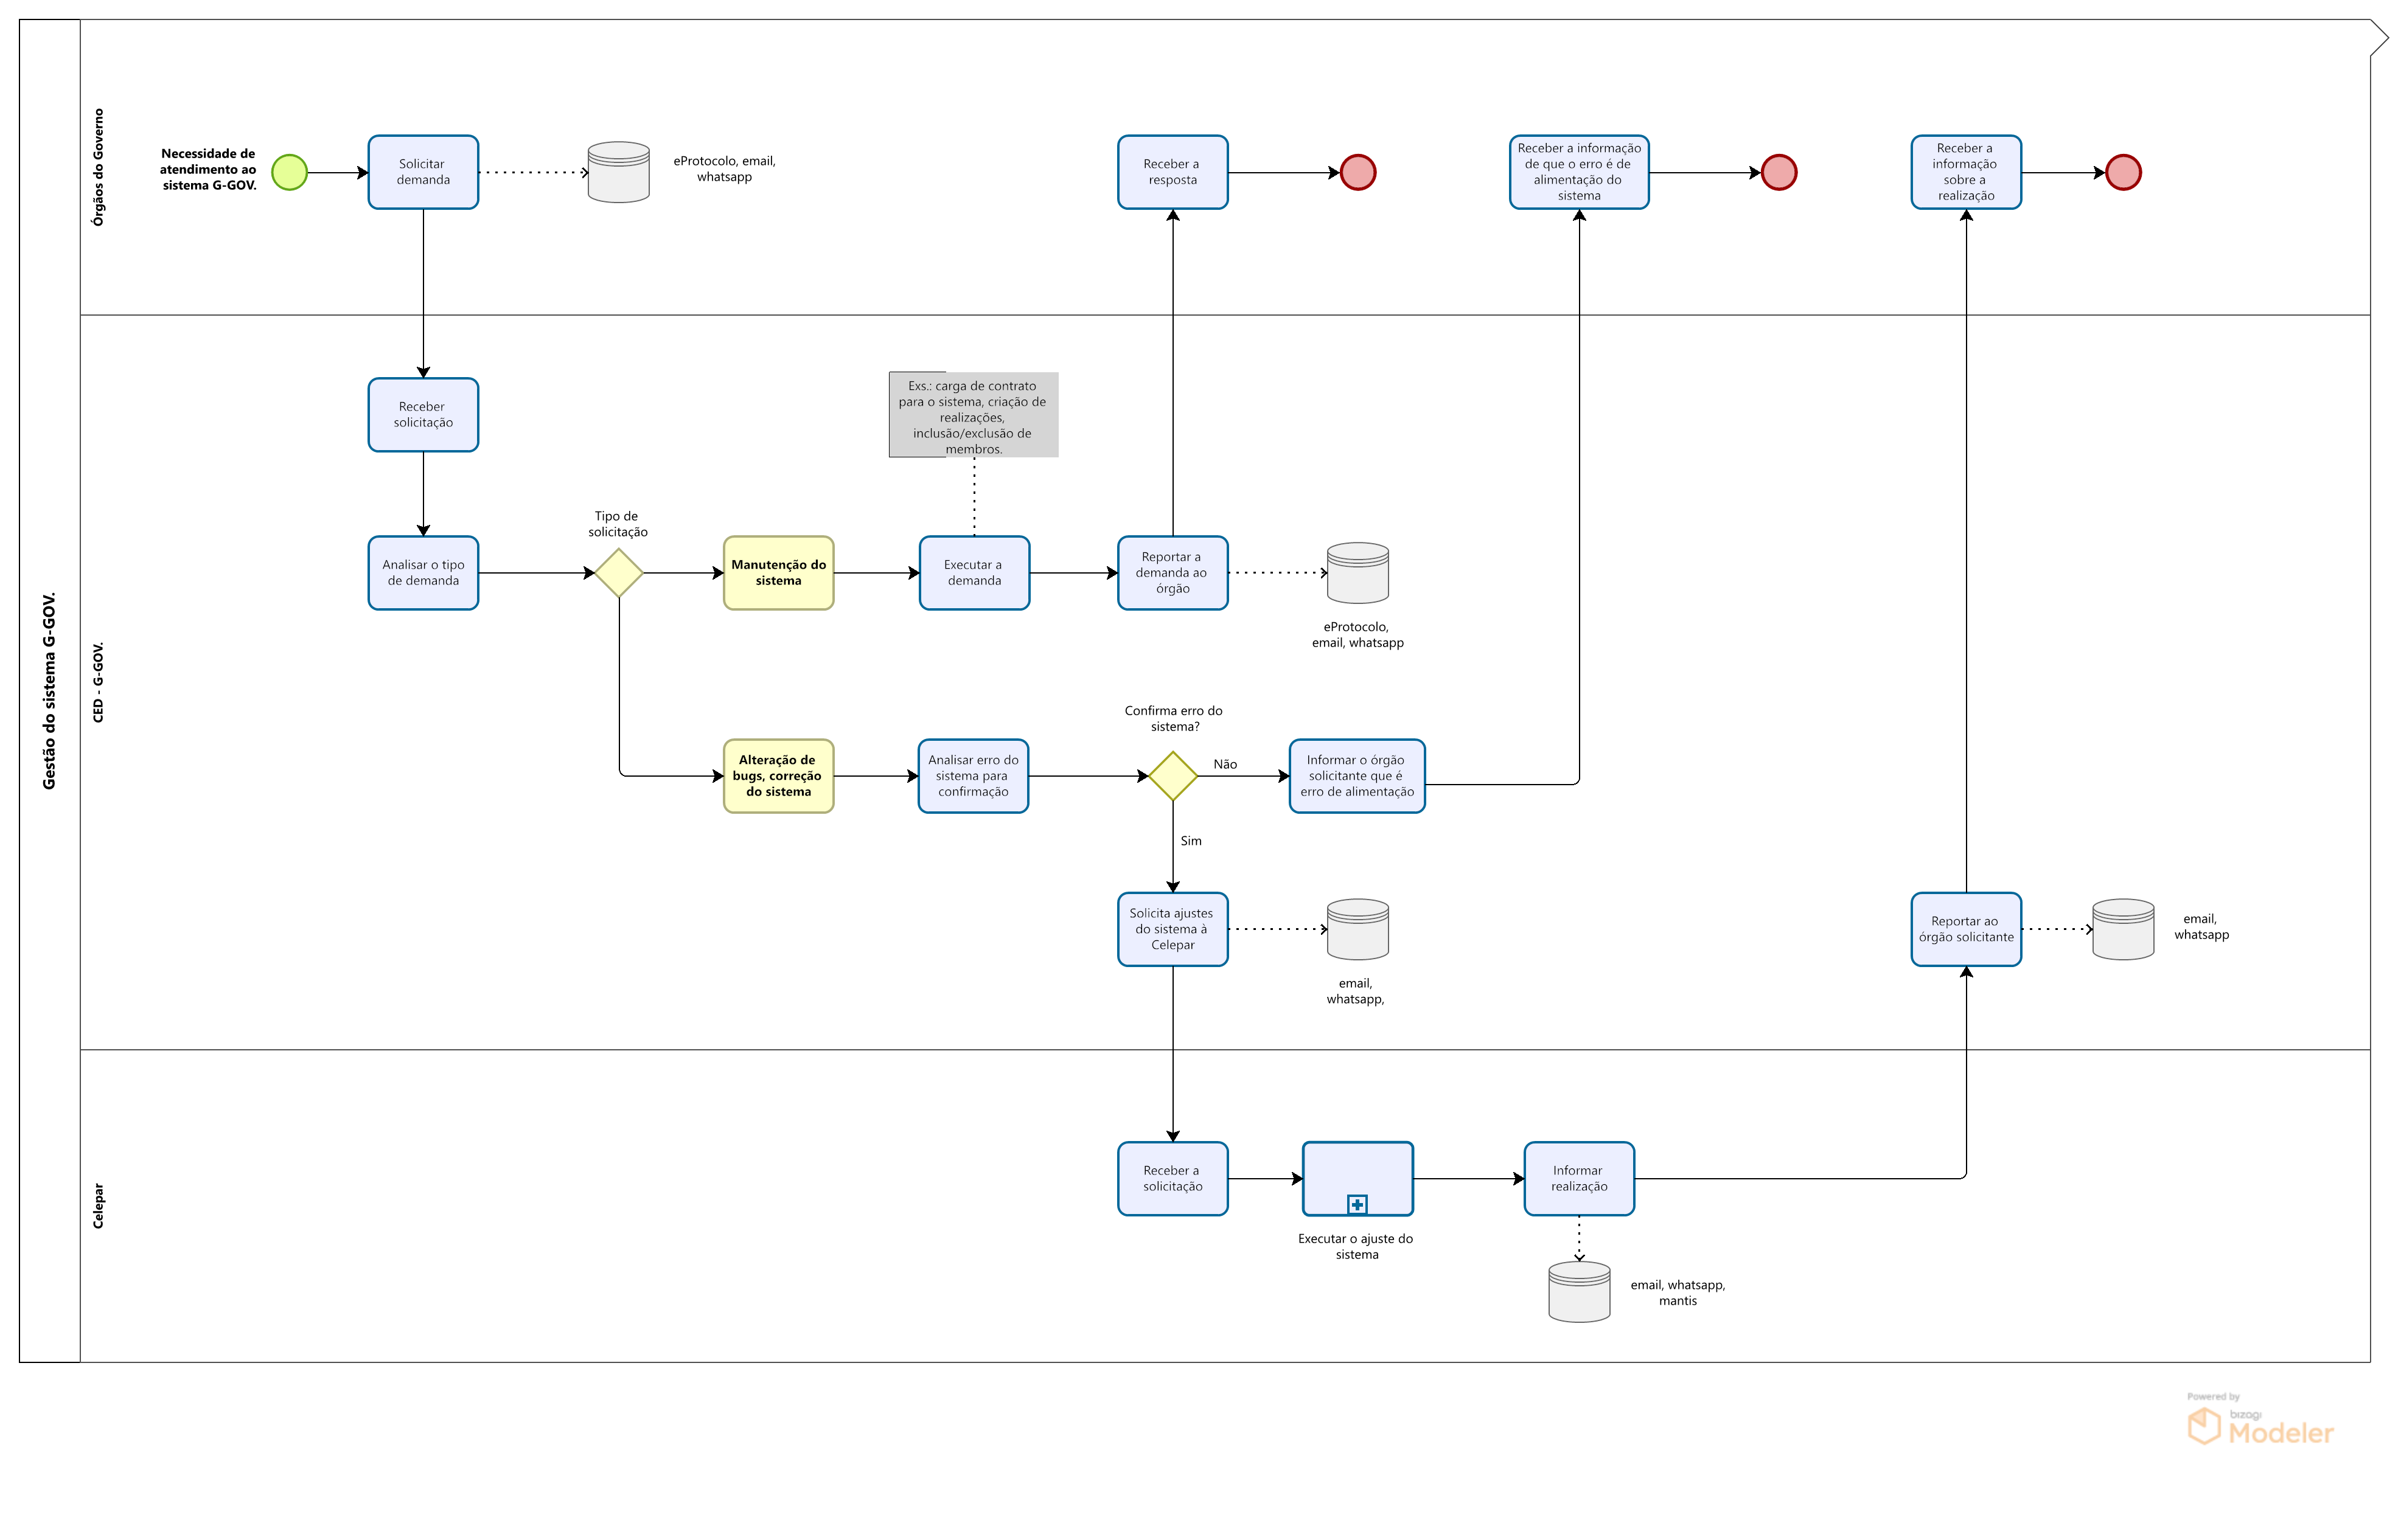Select the 'Receber solicitação' task in CED lane
The image size is (2401, 1540).
423,415
